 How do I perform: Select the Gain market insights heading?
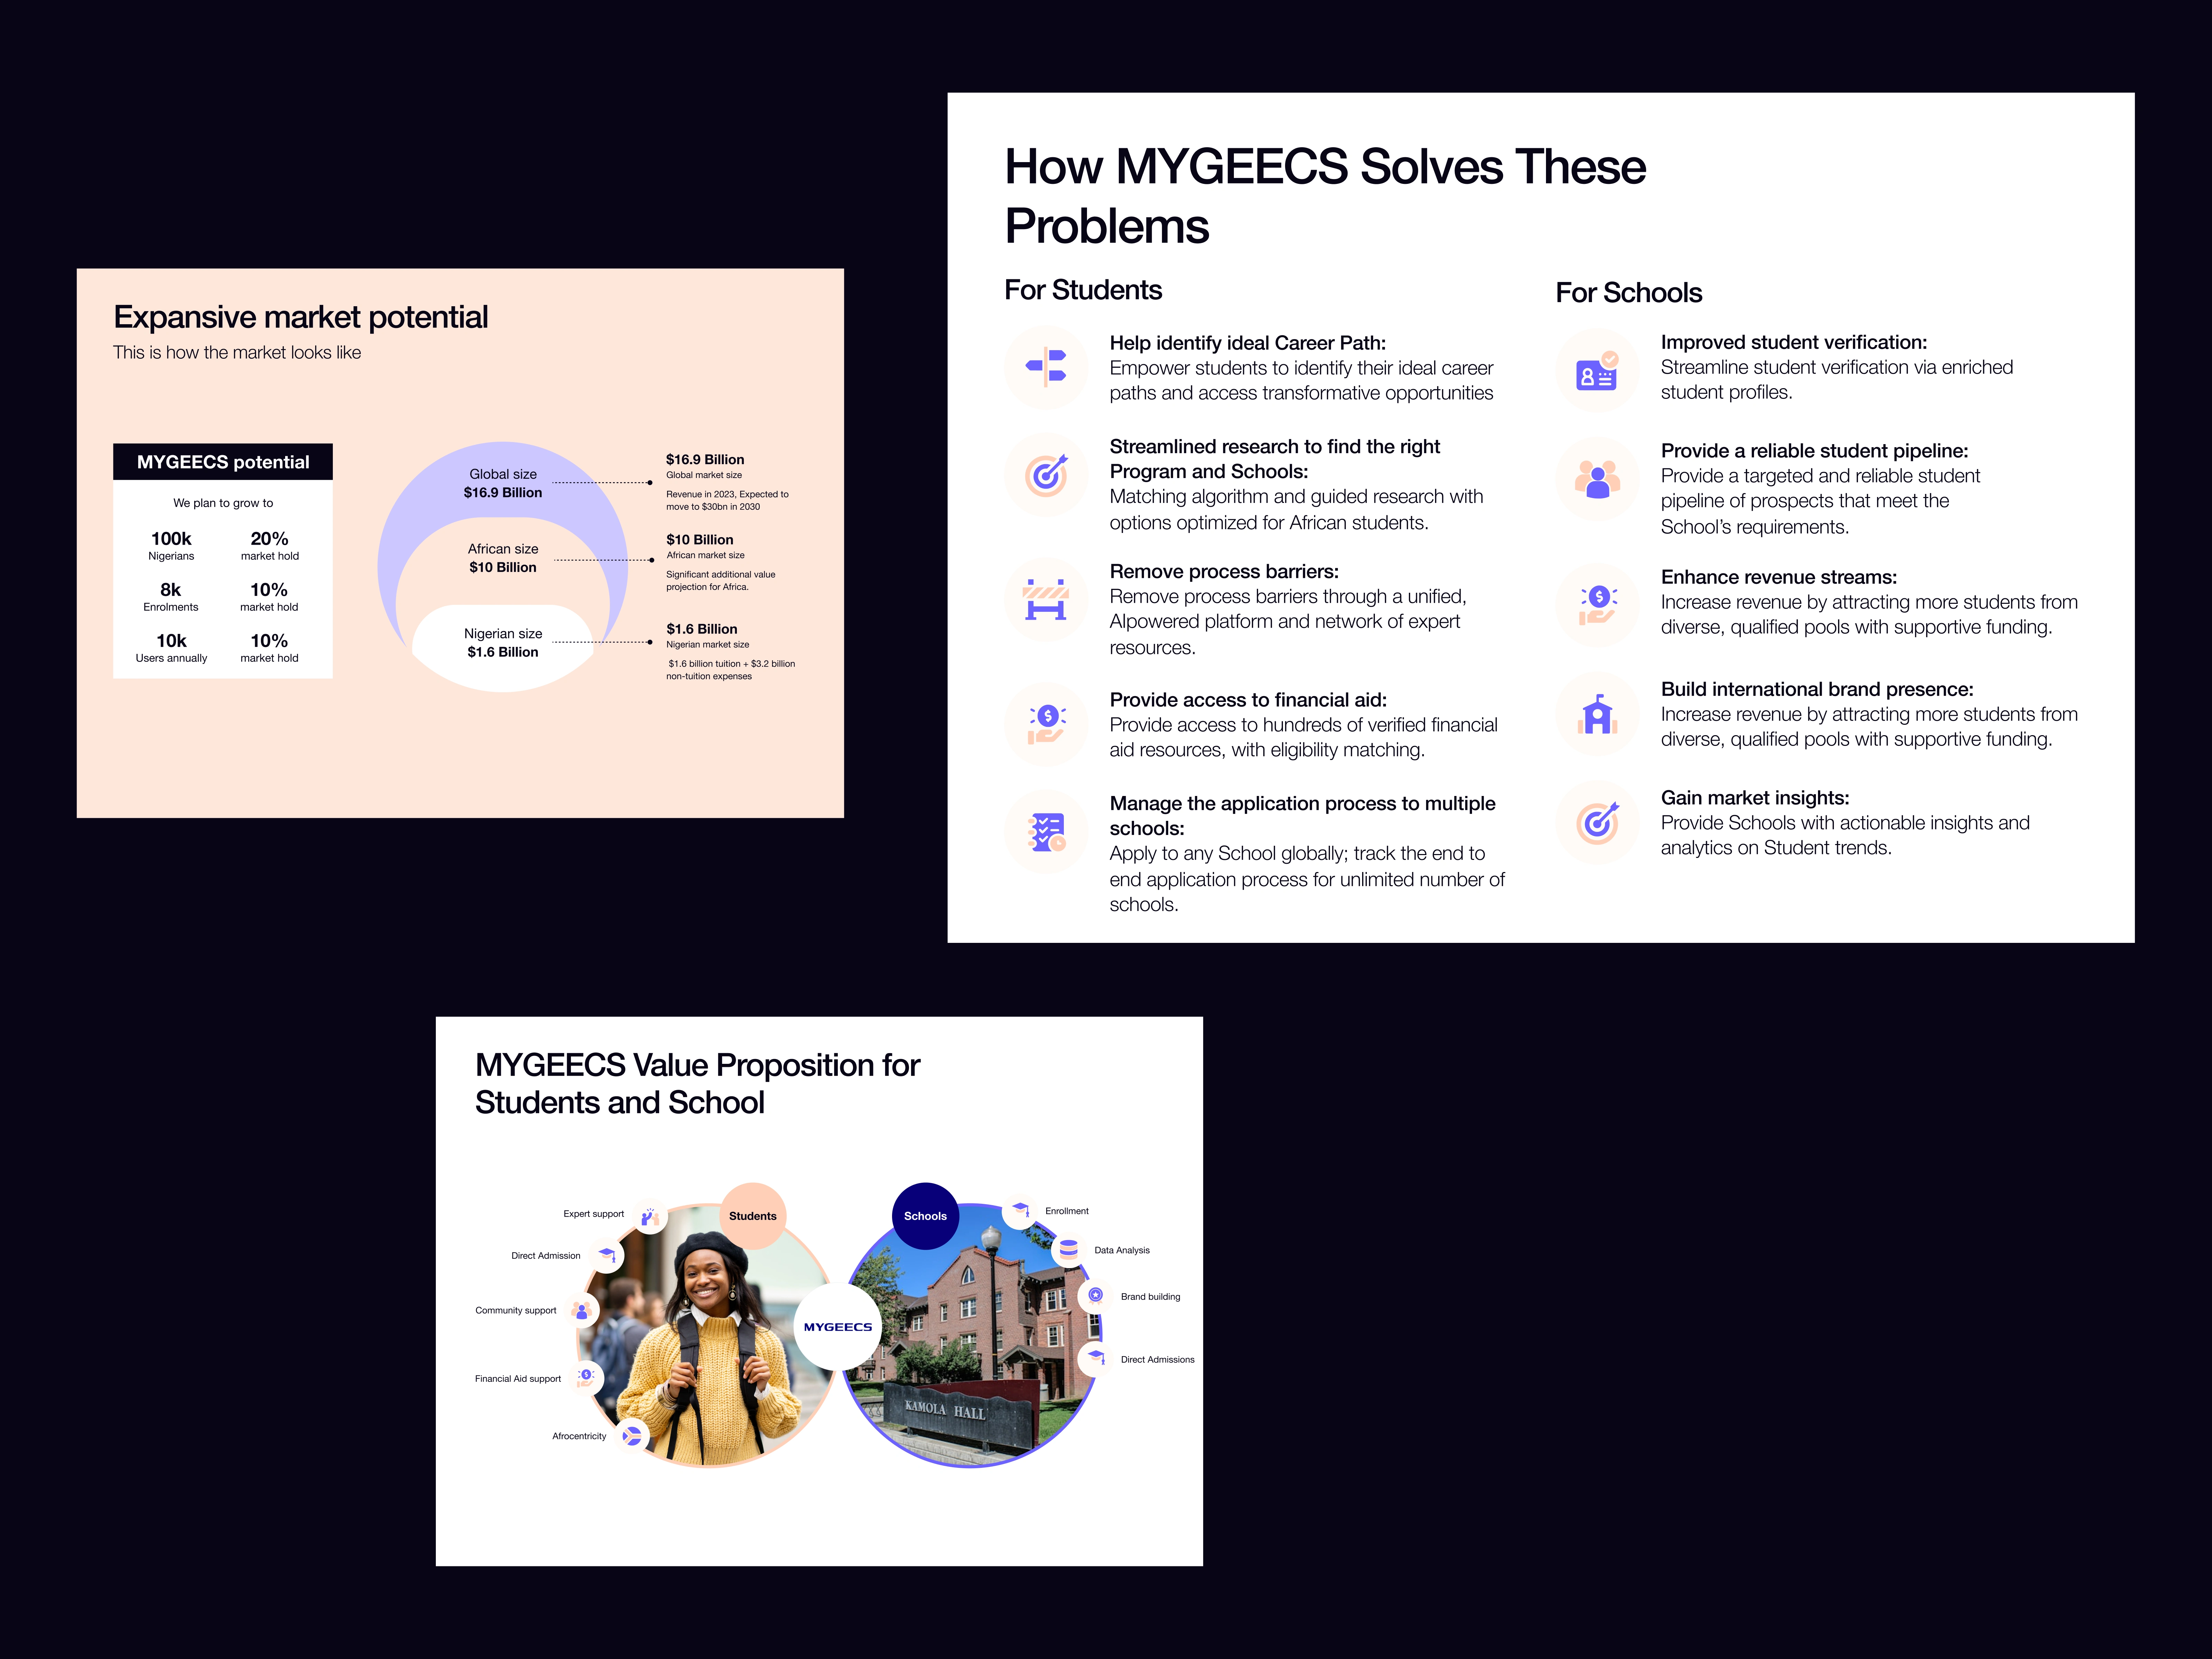[x=1755, y=798]
